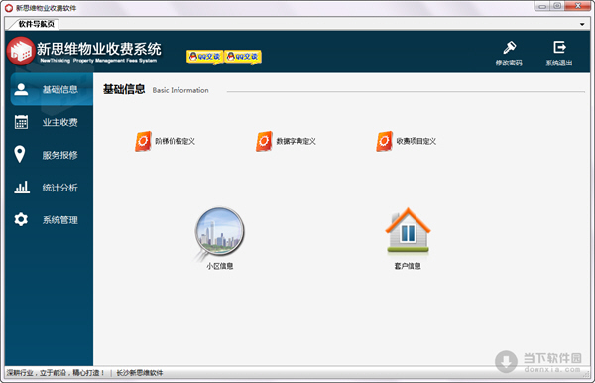Switch to 软件导航页 tab
This screenshot has height=383, width=595.
36,24
